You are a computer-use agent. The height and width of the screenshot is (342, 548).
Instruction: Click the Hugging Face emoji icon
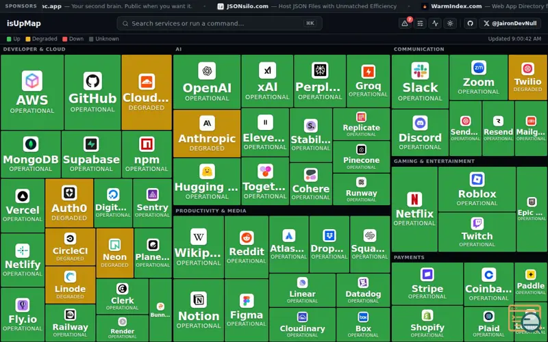[x=207, y=172]
